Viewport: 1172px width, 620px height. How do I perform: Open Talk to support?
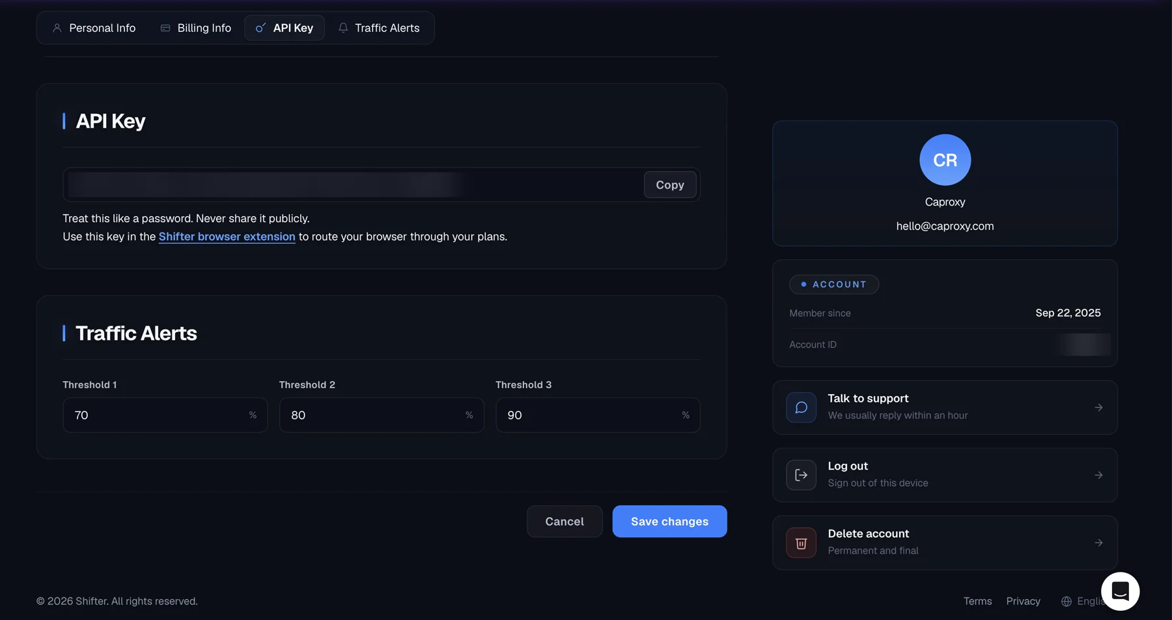(x=945, y=408)
